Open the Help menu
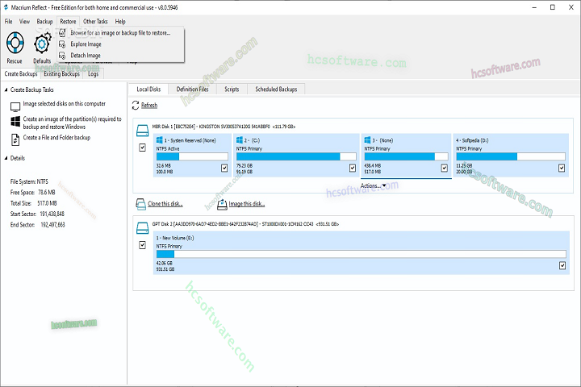The height and width of the screenshot is (387, 581). [120, 22]
